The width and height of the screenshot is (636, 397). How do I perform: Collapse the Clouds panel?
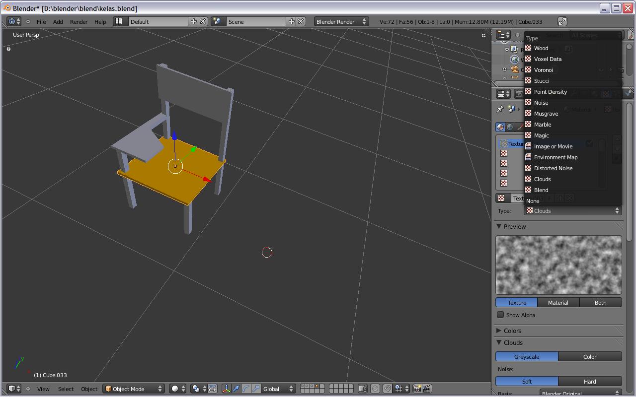[x=499, y=342]
